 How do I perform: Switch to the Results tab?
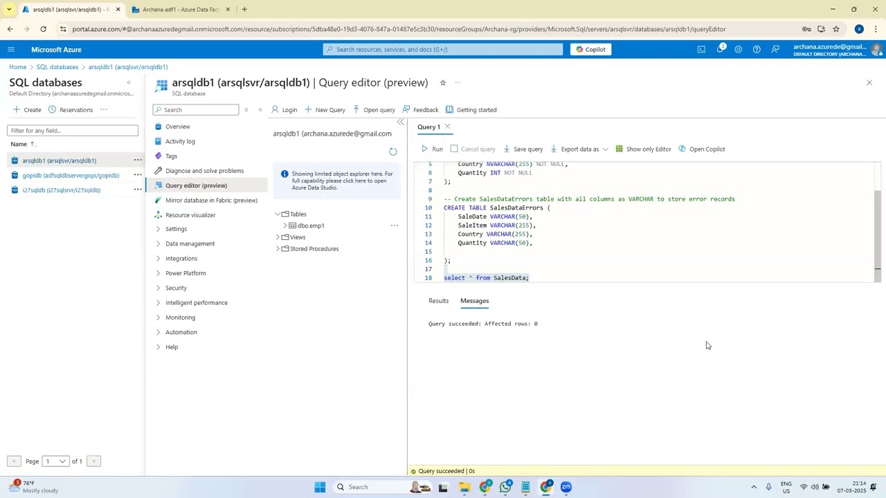pyautogui.click(x=438, y=301)
